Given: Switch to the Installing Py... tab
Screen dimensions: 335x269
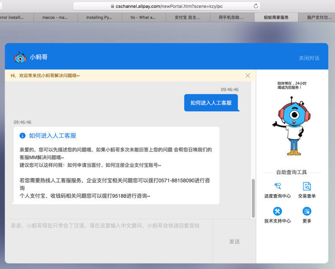Looking at the screenshot, I should [x=99, y=17].
